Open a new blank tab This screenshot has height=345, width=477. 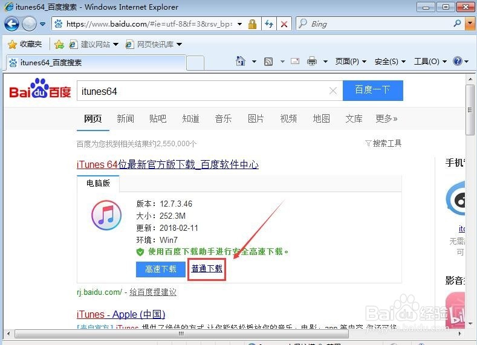pyautogui.click(x=195, y=63)
